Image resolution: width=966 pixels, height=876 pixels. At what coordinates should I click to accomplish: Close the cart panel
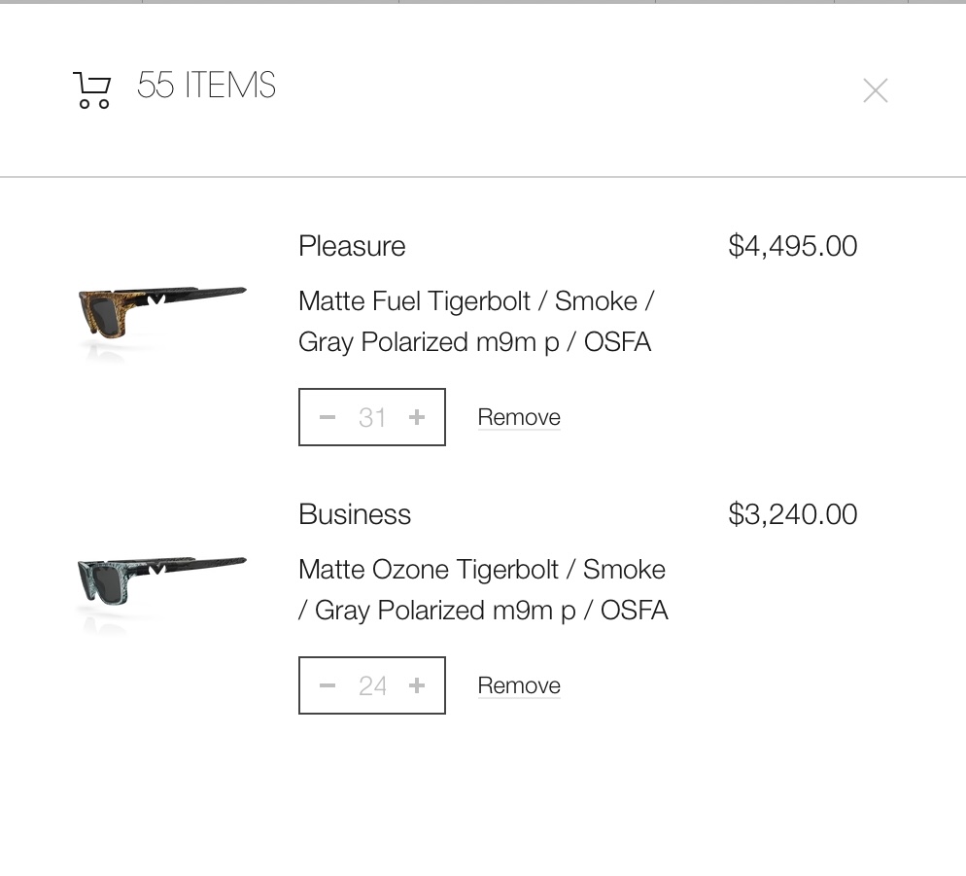[875, 90]
